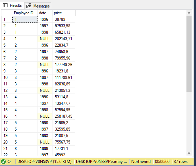Switch to the Messages tab
This screenshot has width=196, height=166.
38,6
